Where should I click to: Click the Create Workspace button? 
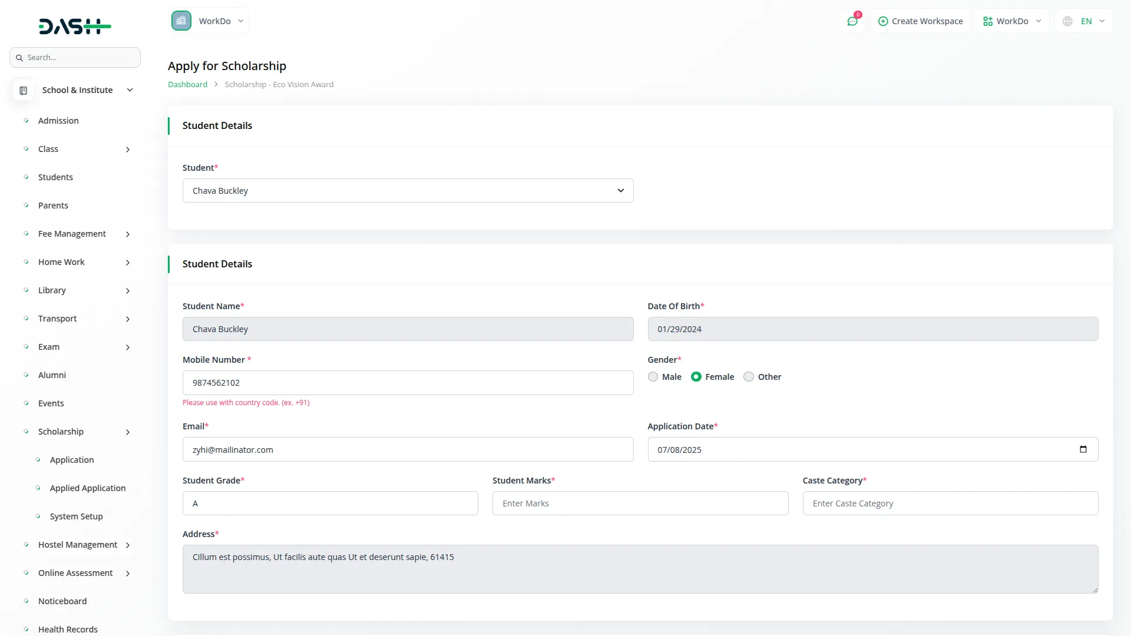pyautogui.click(x=920, y=21)
